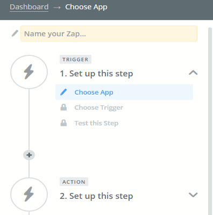Screen dimensions: 213x215
Task: Go back to the Dashboard link
Action: [29, 7]
